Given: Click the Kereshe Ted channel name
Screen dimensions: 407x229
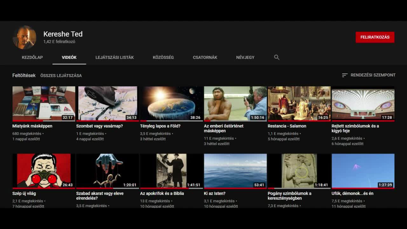Looking at the screenshot, I should [x=63, y=34].
